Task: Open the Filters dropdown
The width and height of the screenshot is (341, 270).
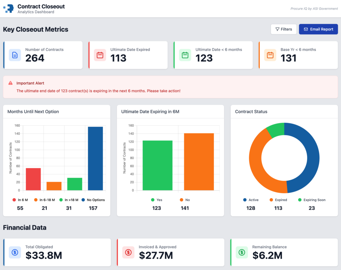Action: coord(283,29)
